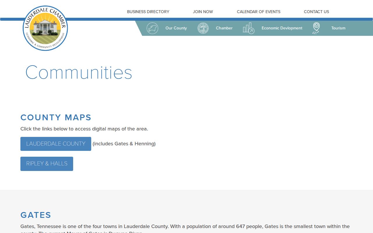Open the Business Directory page

pyautogui.click(x=148, y=12)
